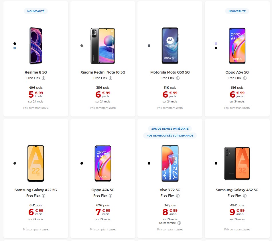The image size is (272, 241).
Task: Click the Vivo Y72 5G phone thumbnail
Action: tap(170, 163)
